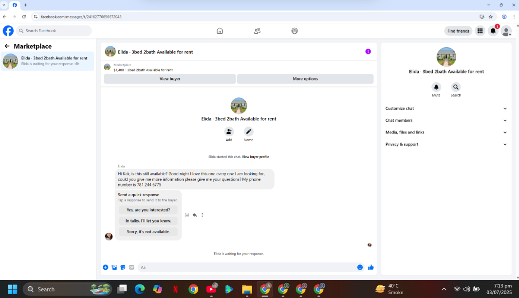The height and width of the screenshot is (298, 519).
Task: Click the browser address bar URL
Action: [81, 17]
